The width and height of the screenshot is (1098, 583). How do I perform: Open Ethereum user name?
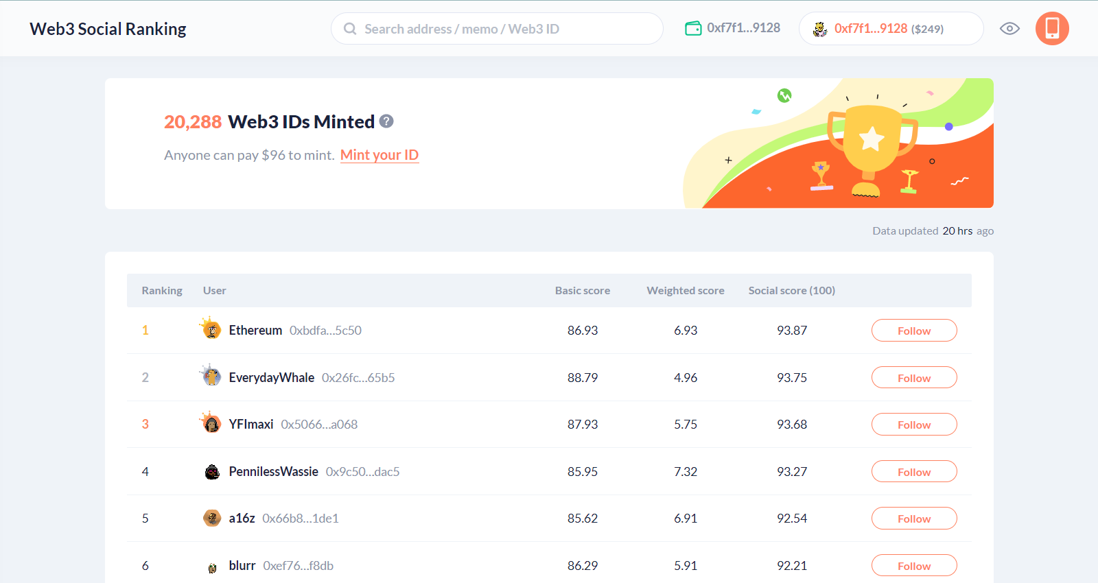(255, 331)
